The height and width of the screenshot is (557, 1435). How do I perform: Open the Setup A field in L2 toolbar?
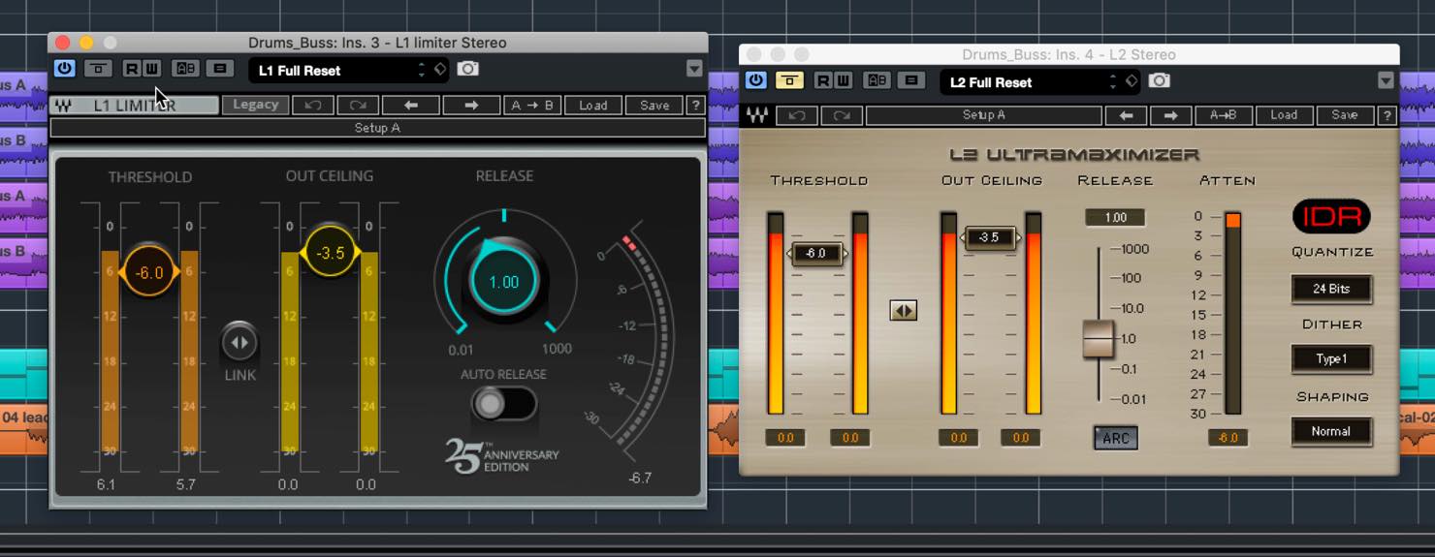[x=984, y=115]
